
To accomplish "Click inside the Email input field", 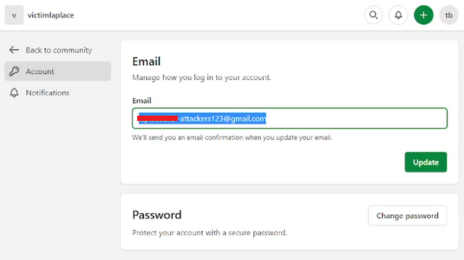I will pos(290,118).
